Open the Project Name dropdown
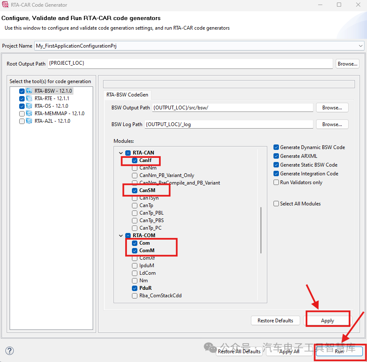367x362 pixels. [x=360, y=46]
